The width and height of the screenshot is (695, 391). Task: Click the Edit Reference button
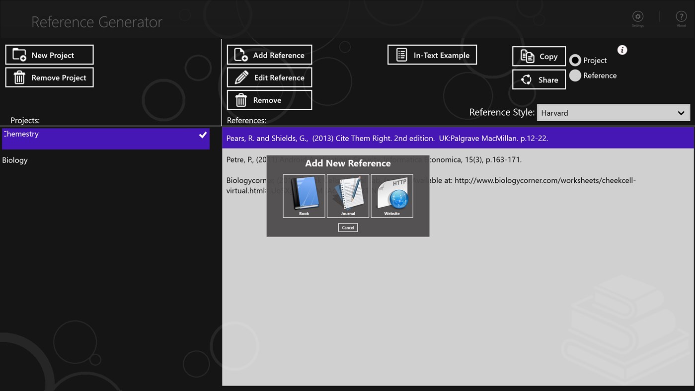coord(269,78)
